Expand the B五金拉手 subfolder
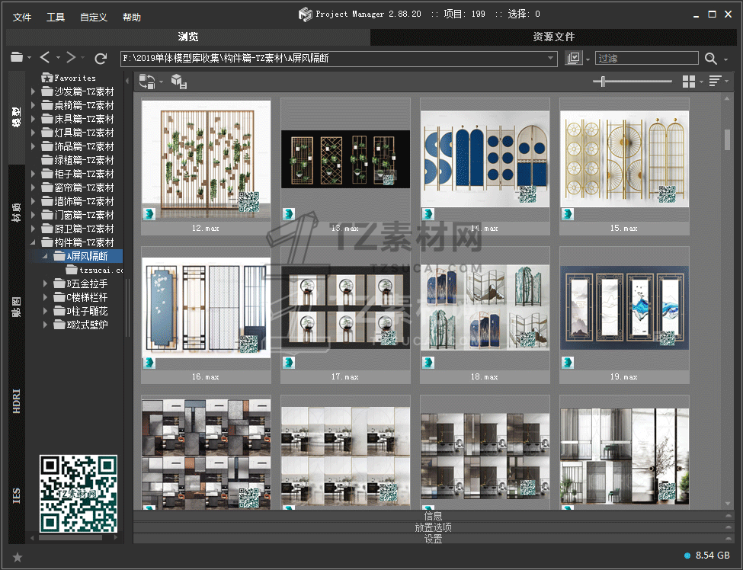 coord(46,283)
